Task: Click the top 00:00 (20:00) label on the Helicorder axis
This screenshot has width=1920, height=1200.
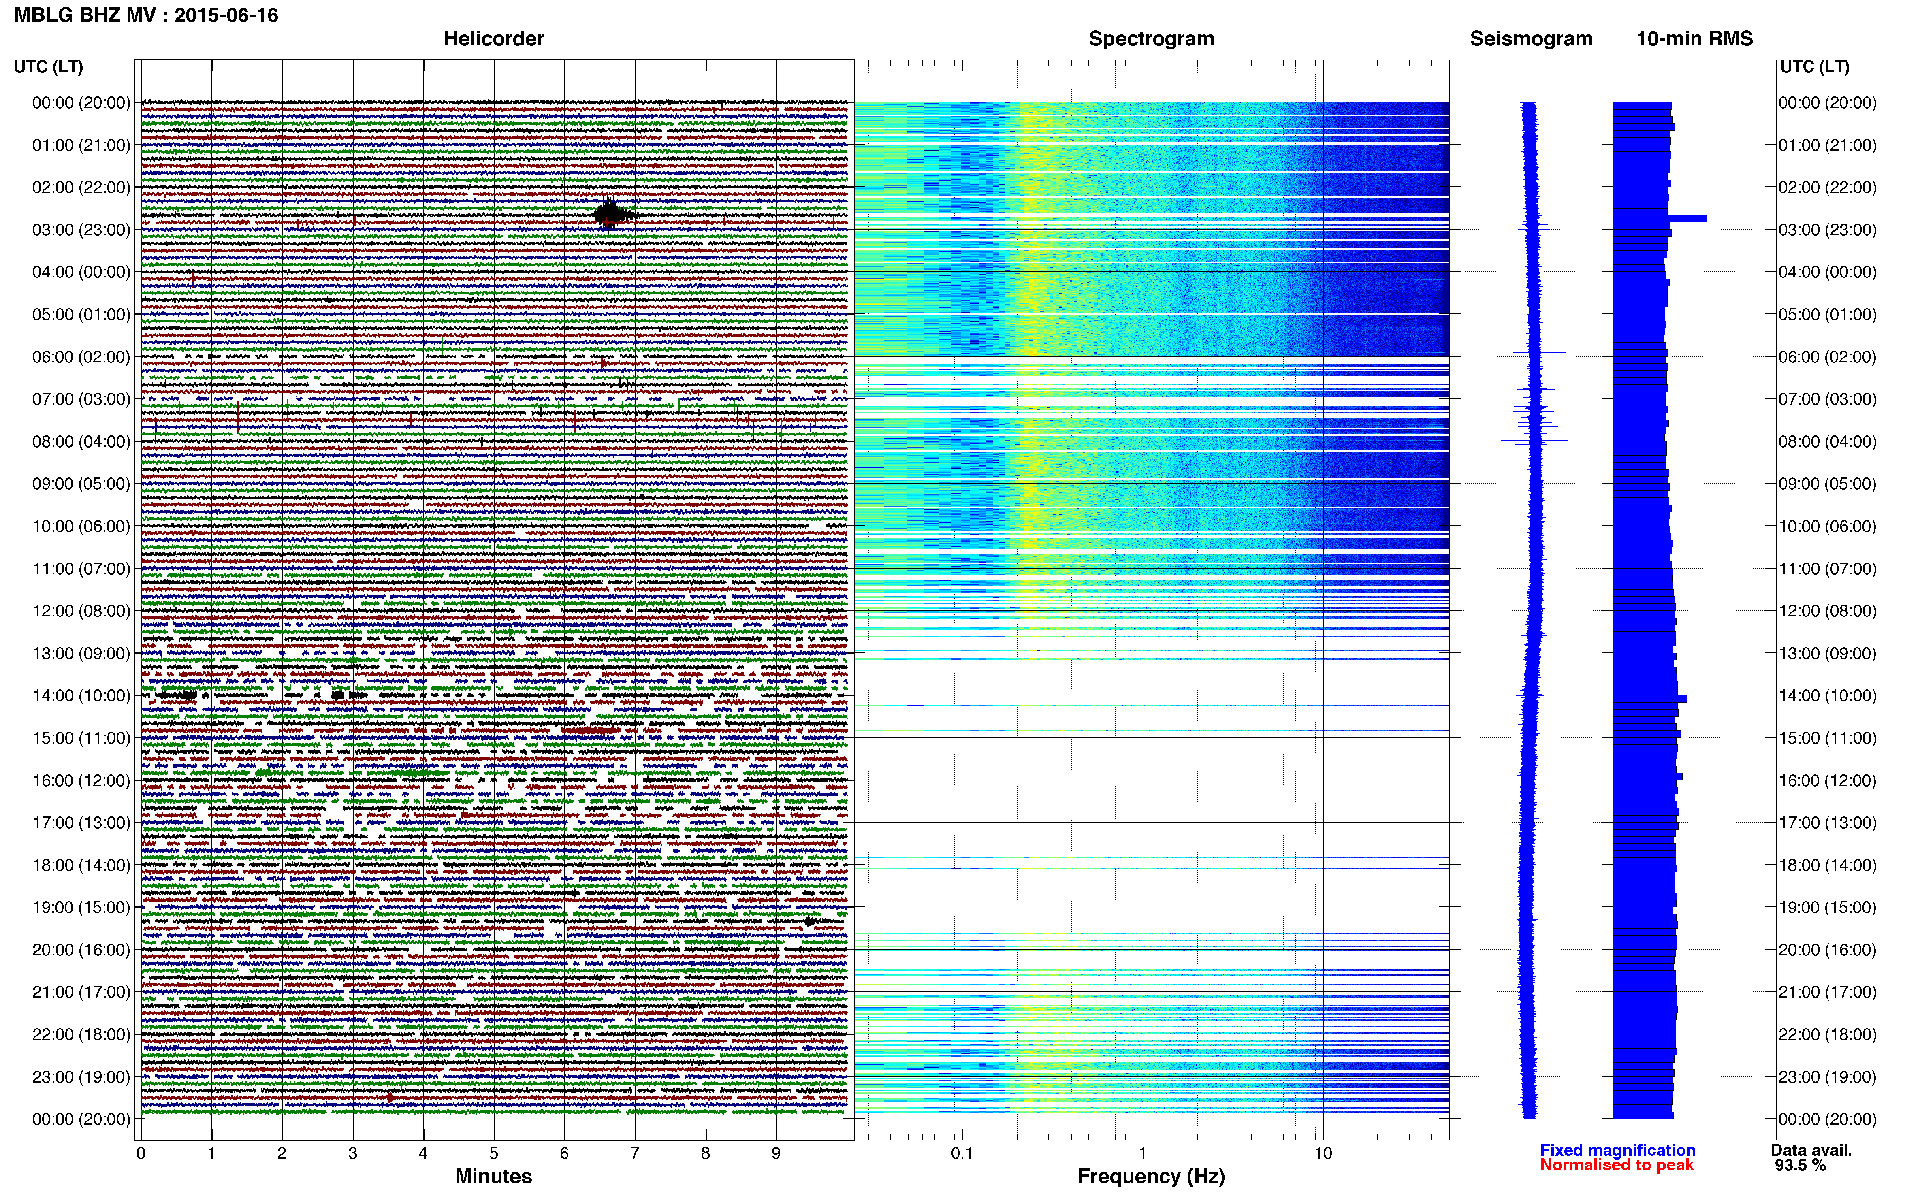Action: (x=81, y=102)
